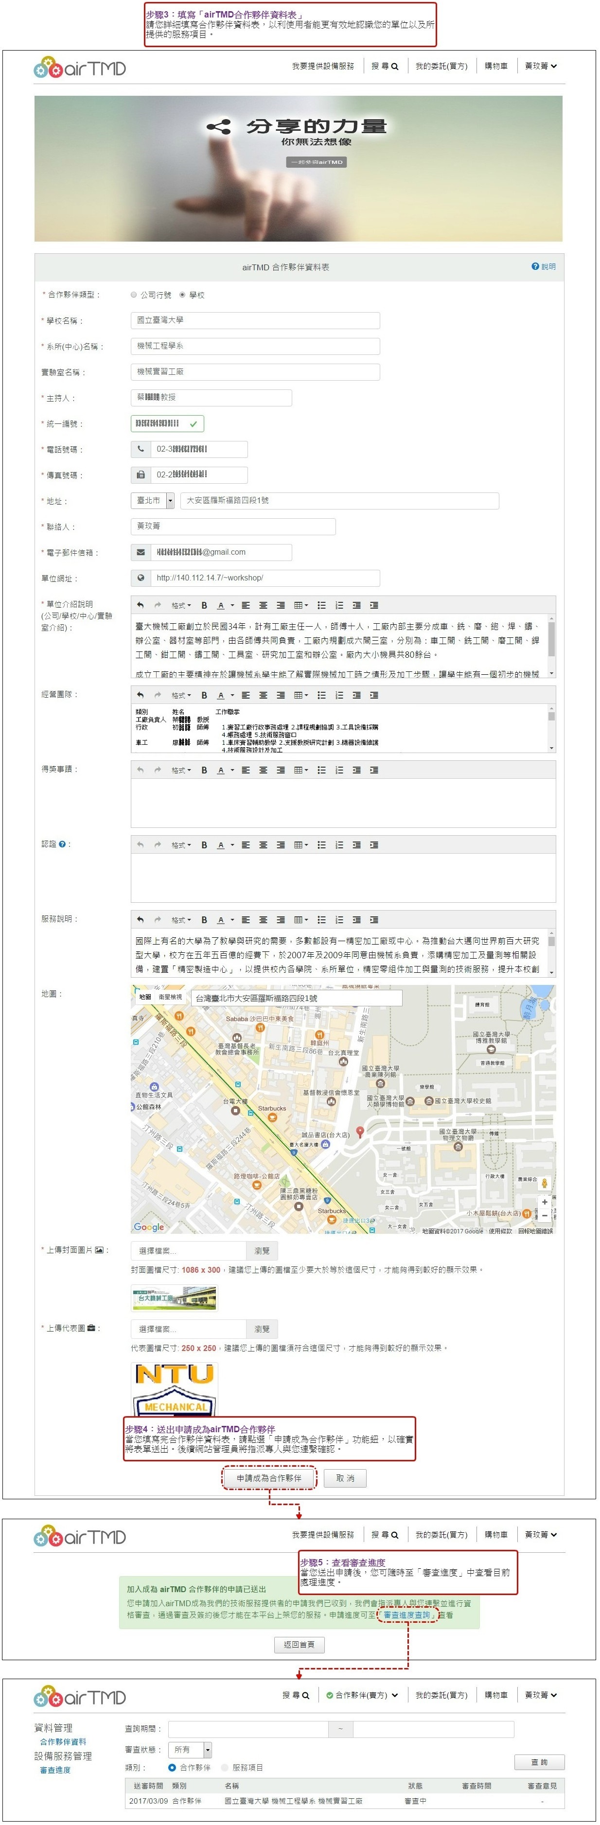Click the 審查進度查詢 link

(x=406, y=1614)
